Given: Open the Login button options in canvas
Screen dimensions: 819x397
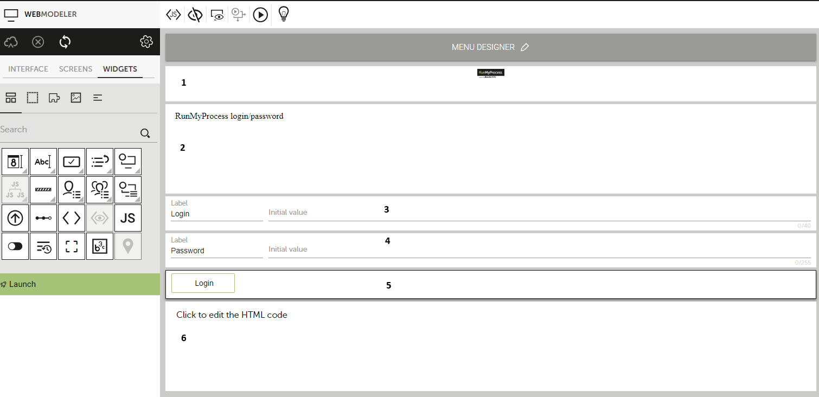Looking at the screenshot, I should 203,283.
